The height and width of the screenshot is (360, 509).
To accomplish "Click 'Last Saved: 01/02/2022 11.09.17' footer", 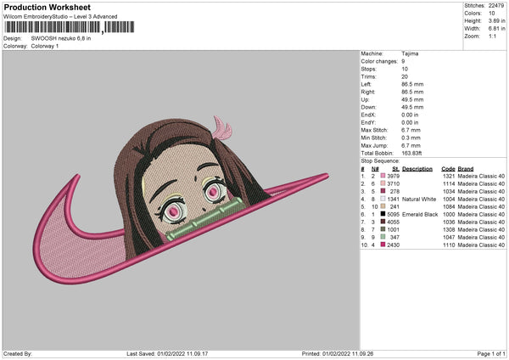I will click(x=167, y=353).
